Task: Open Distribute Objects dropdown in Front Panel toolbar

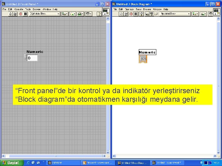Action: pos(73,14)
